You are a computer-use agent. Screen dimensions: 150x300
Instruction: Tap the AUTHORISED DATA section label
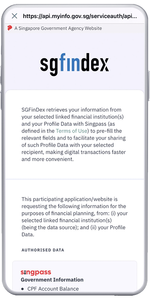43,250
